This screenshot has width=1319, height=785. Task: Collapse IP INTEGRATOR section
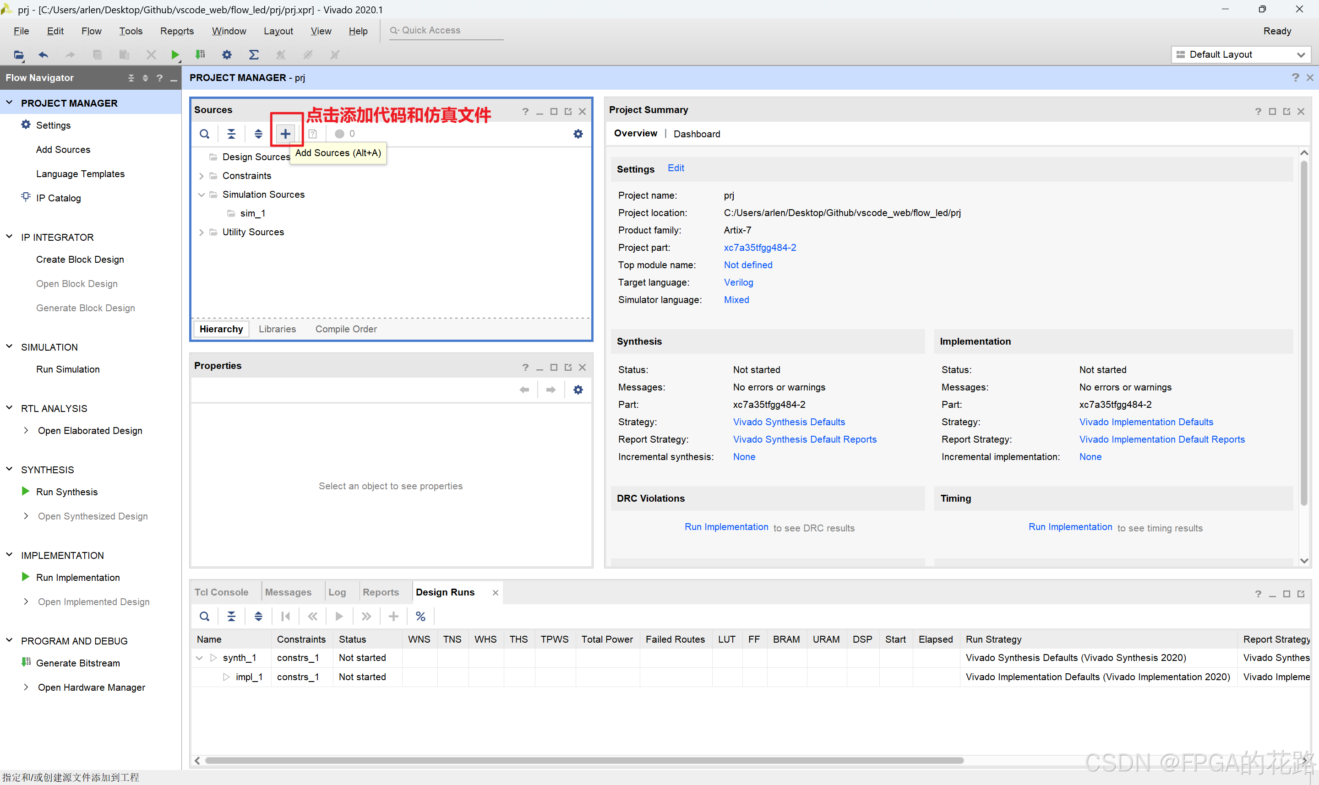[x=9, y=237]
